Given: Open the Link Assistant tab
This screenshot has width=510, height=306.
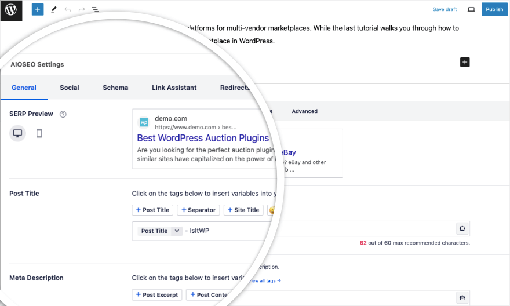Looking at the screenshot, I should point(174,88).
